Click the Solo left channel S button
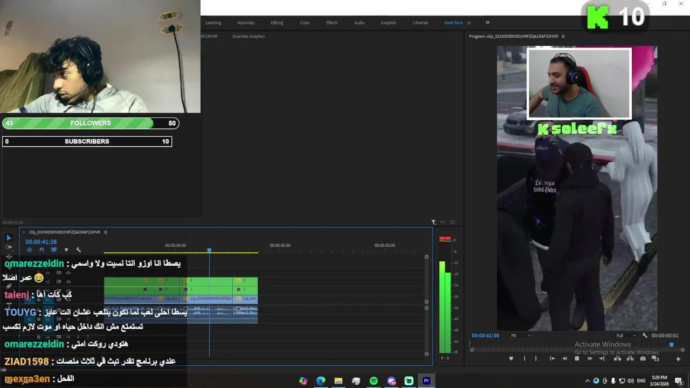 443,358
